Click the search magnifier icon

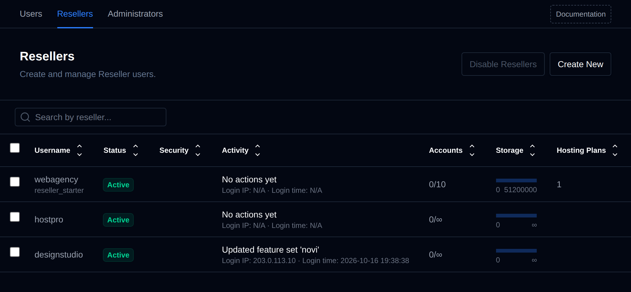click(25, 117)
